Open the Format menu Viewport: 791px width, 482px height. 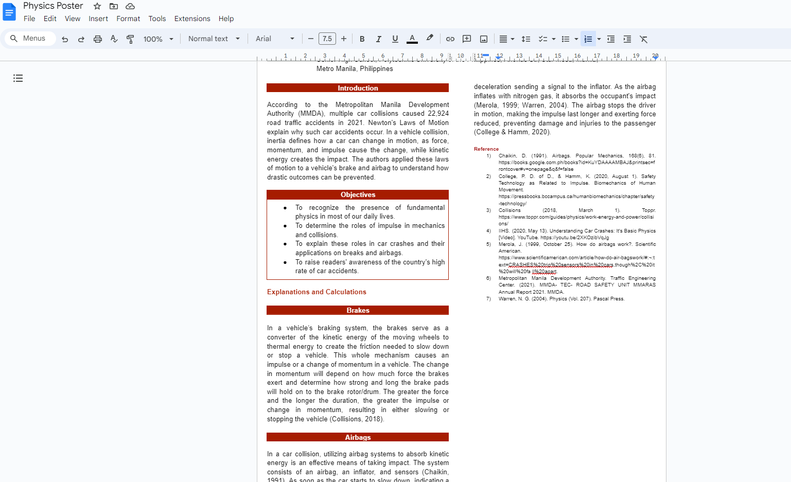[128, 19]
